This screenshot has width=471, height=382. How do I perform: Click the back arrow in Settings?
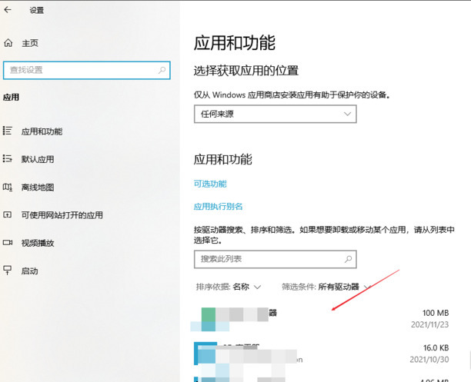click(x=8, y=10)
